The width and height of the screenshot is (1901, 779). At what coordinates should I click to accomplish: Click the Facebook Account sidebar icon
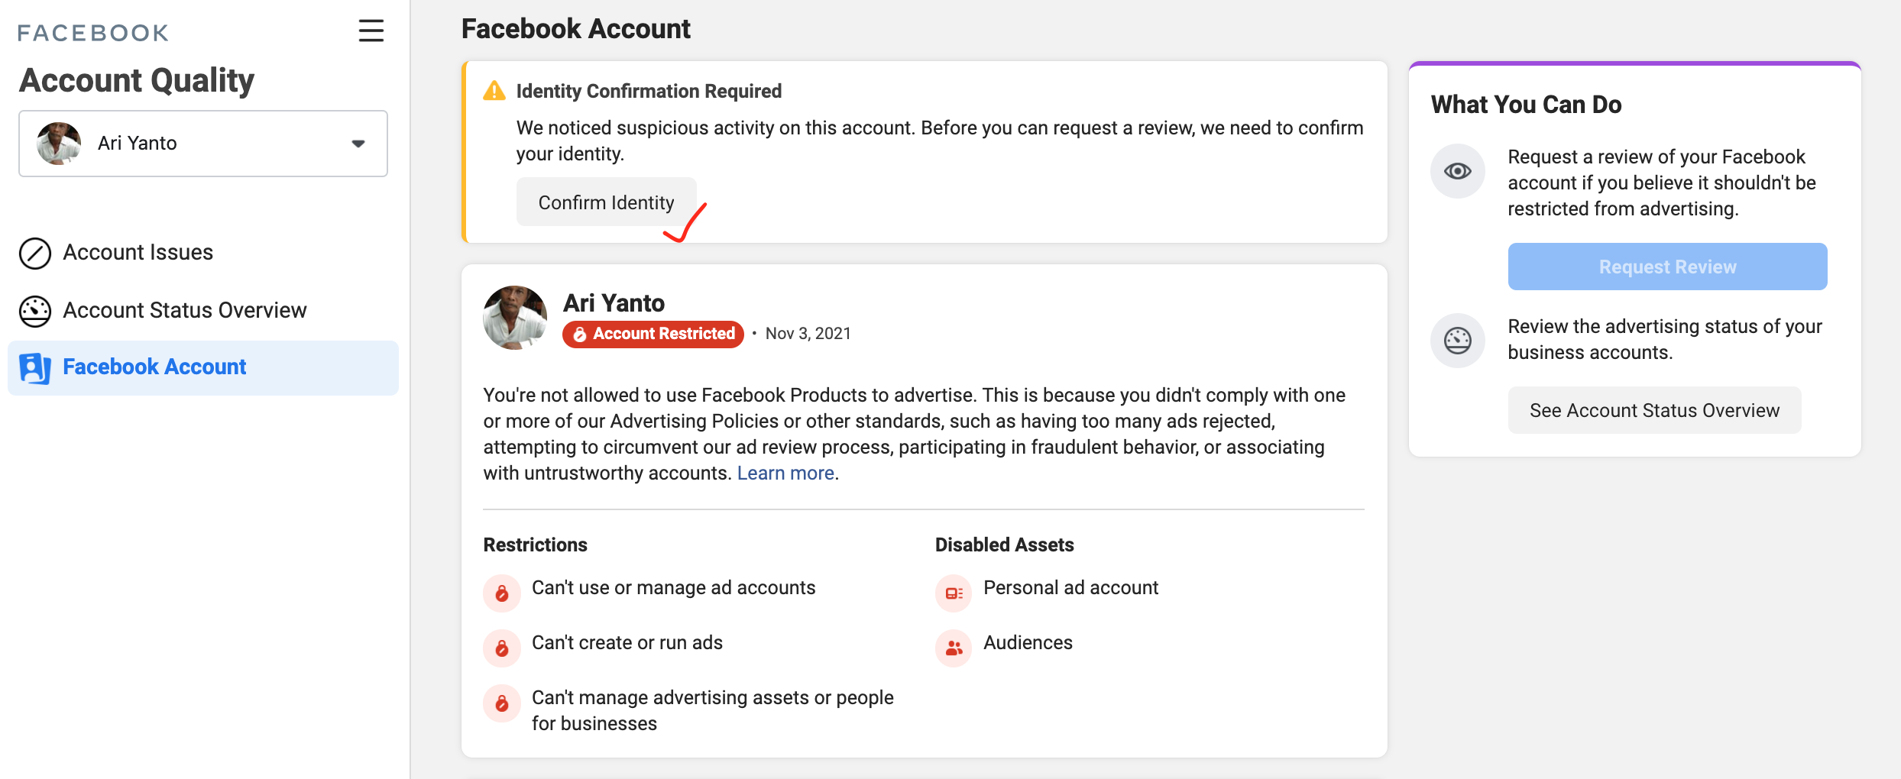pyautogui.click(x=35, y=368)
